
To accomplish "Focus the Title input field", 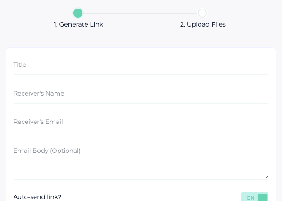I will click(x=141, y=65).
